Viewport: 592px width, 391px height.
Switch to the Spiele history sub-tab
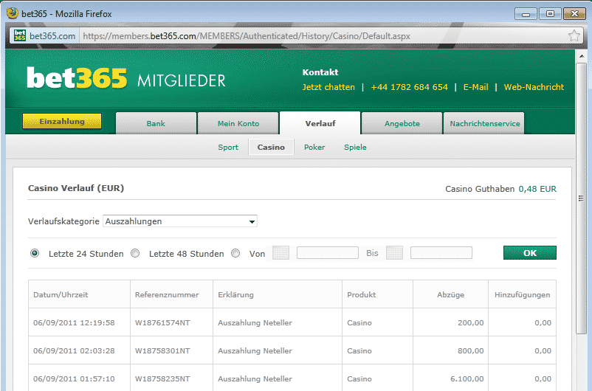[x=355, y=148]
